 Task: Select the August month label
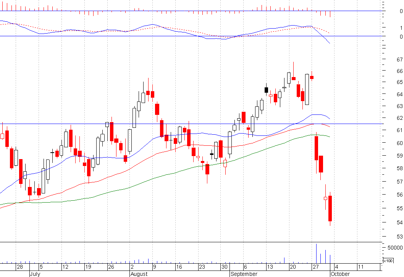point(139,274)
